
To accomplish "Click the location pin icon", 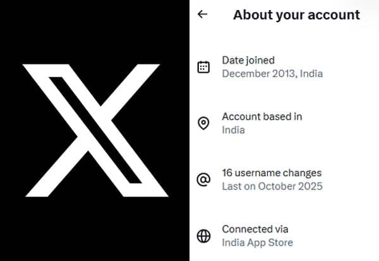I will point(203,123).
